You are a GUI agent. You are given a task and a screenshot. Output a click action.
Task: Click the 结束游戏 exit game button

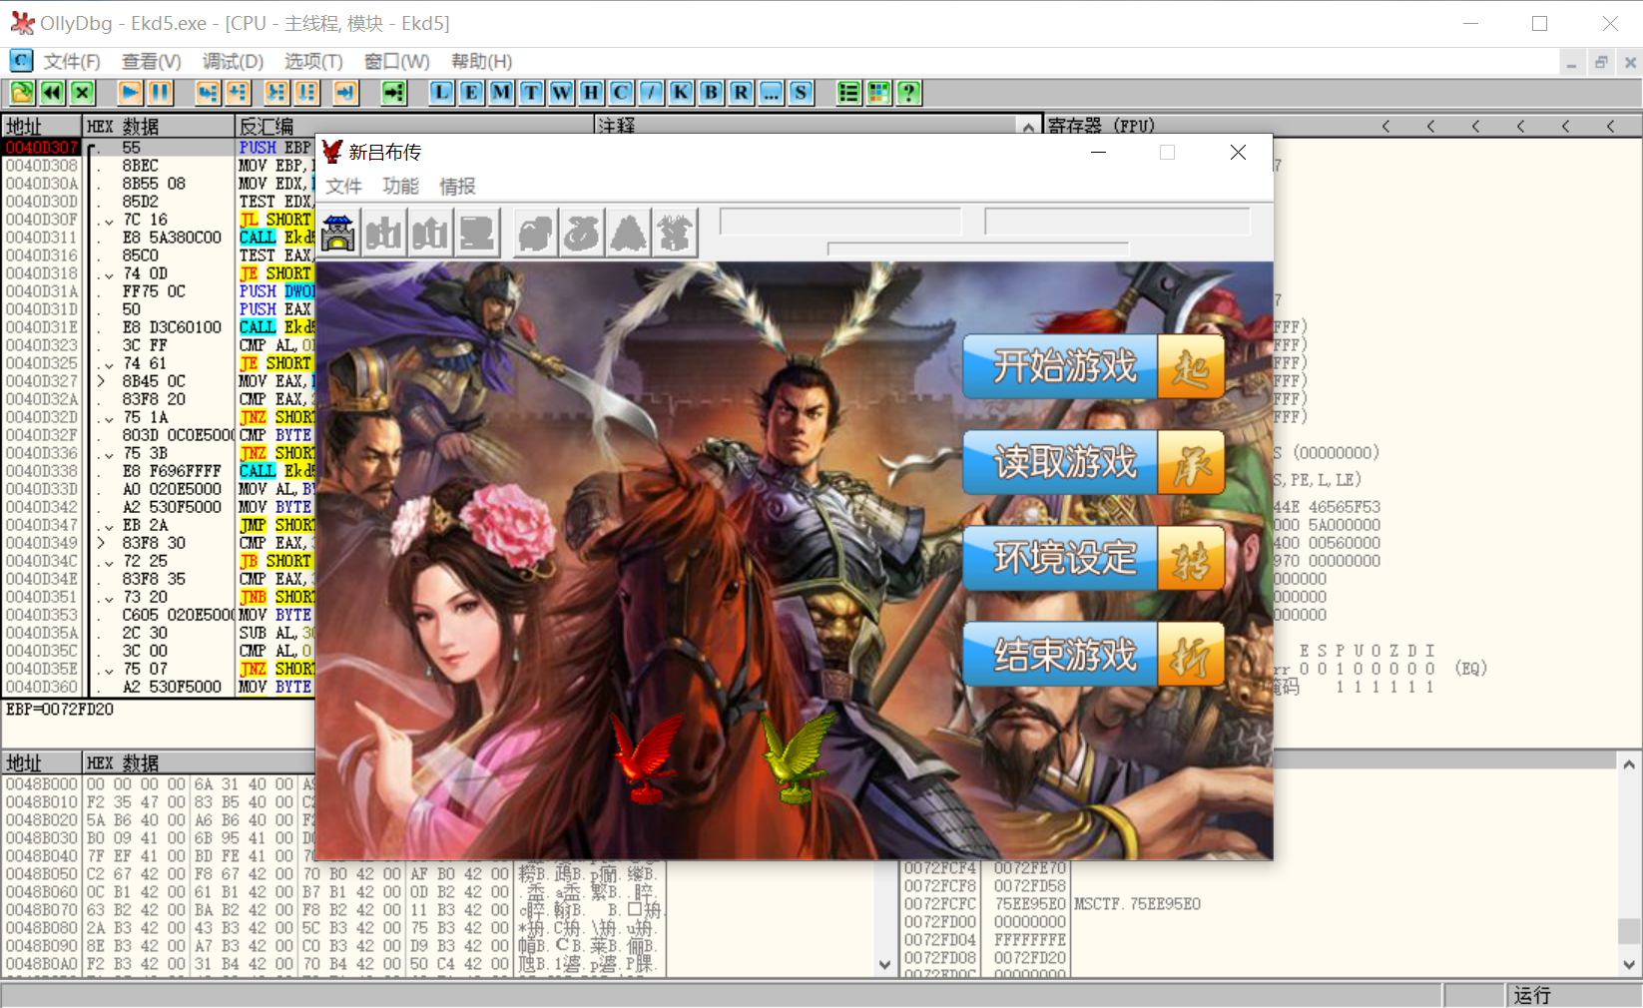1093,655
